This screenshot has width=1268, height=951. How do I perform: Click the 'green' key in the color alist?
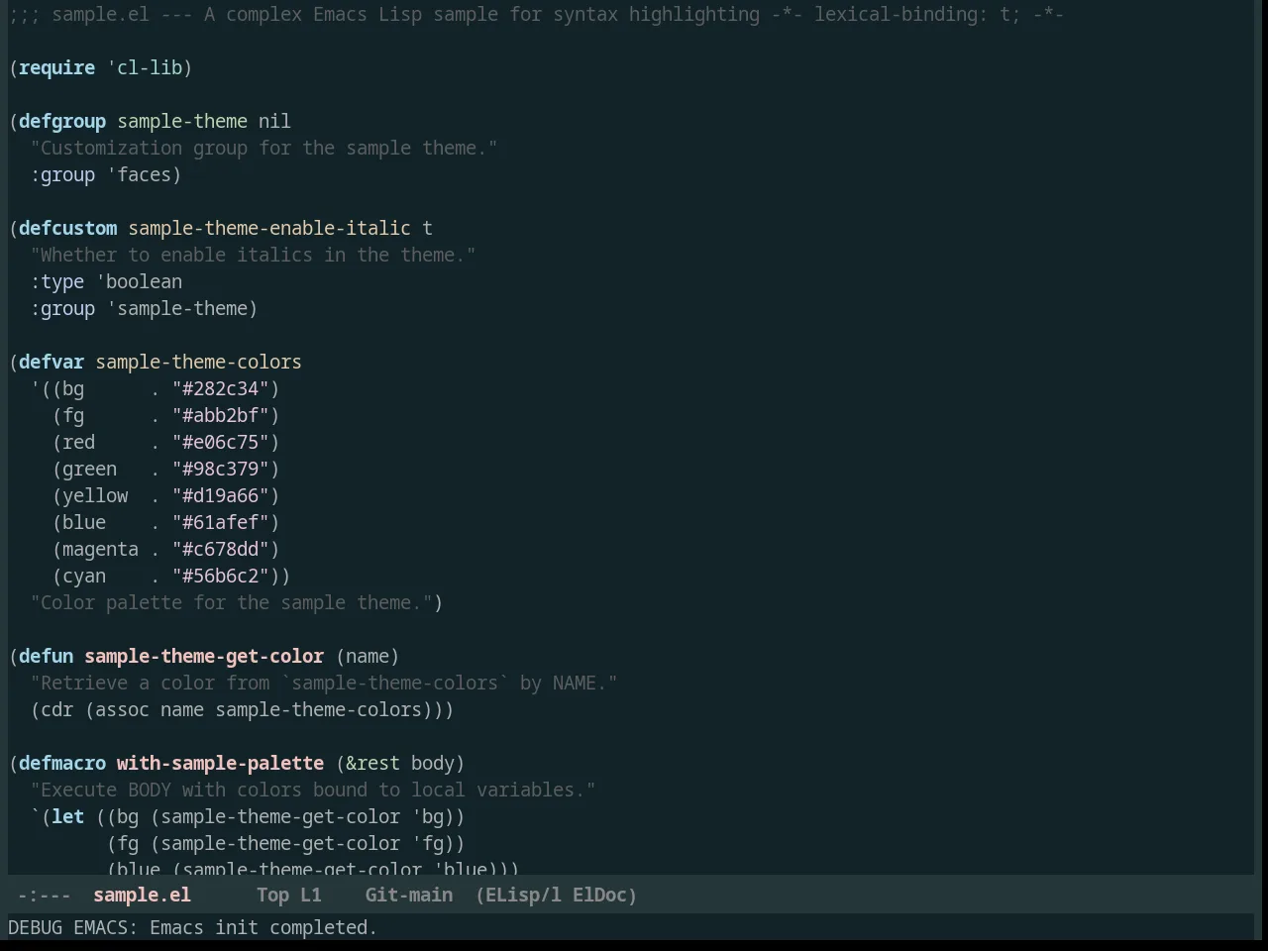click(89, 469)
